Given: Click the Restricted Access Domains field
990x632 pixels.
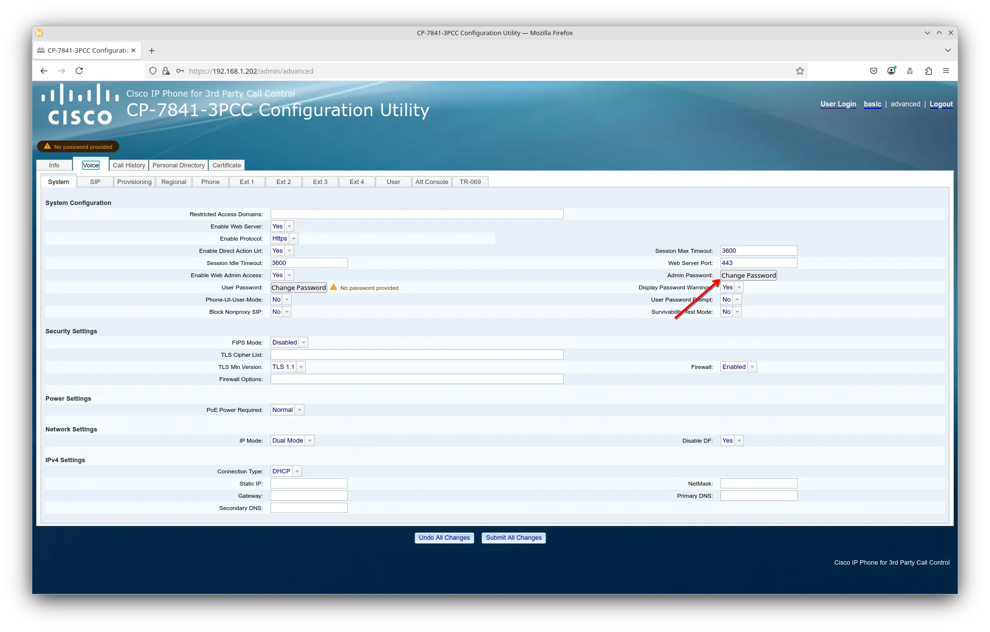Looking at the screenshot, I should click(x=417, y=214).
